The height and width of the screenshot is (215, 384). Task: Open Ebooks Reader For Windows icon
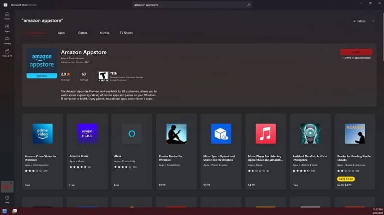pos(177,134)
